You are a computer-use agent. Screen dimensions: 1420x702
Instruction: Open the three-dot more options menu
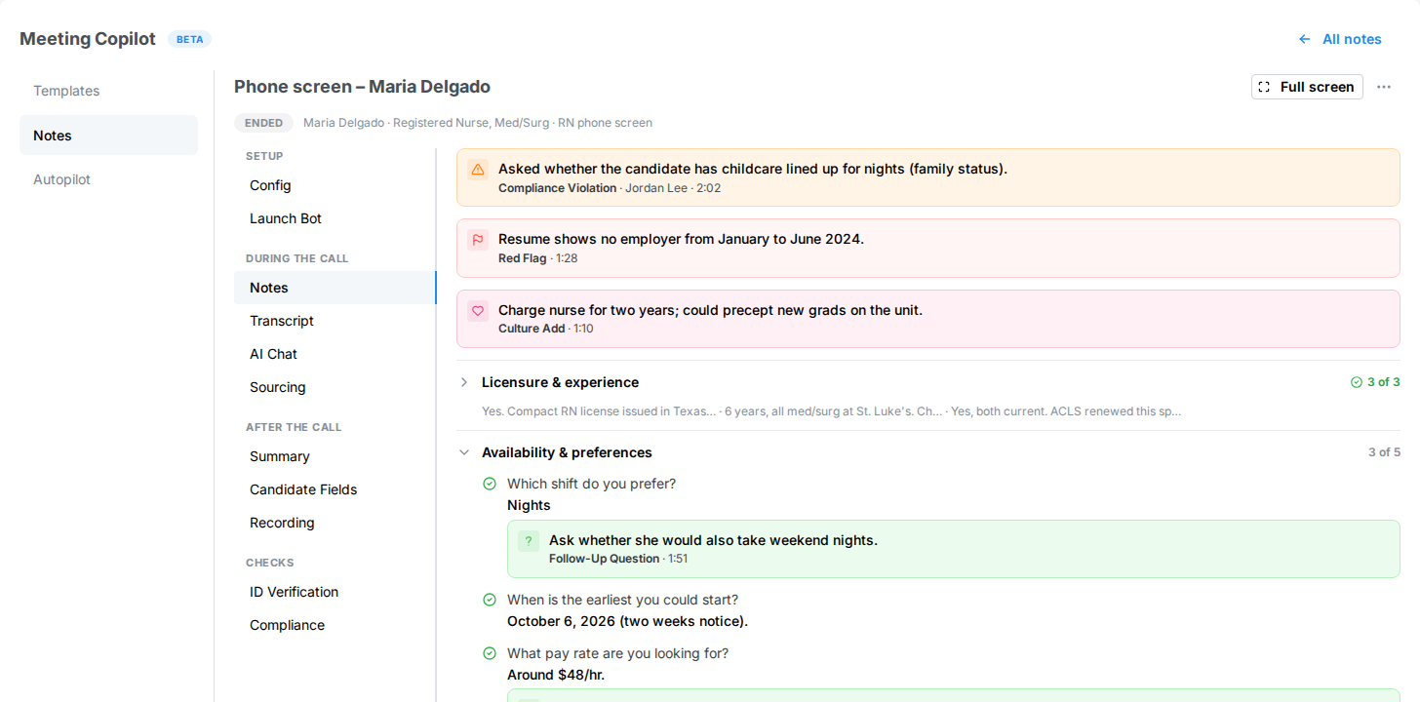(x=1384, y=87)
